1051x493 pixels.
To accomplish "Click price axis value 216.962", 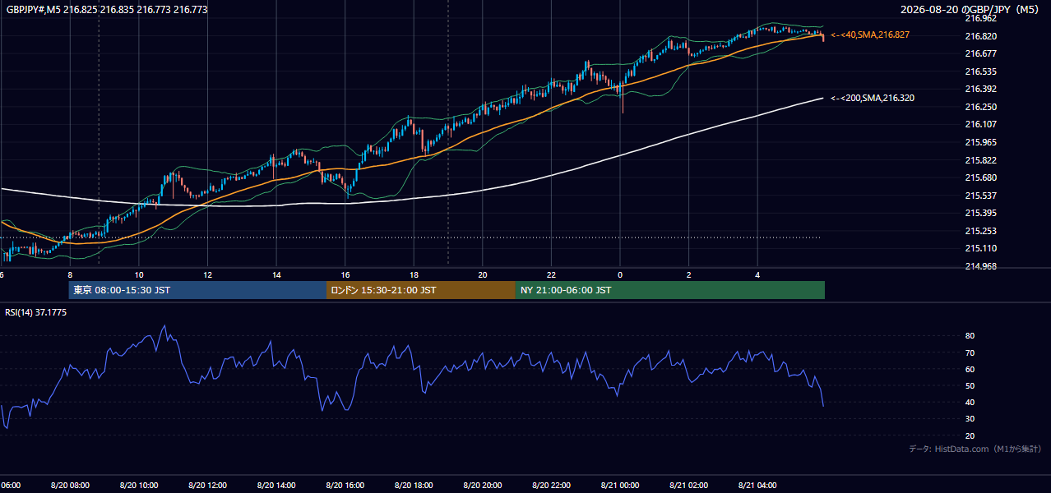I will coord(980,17).
